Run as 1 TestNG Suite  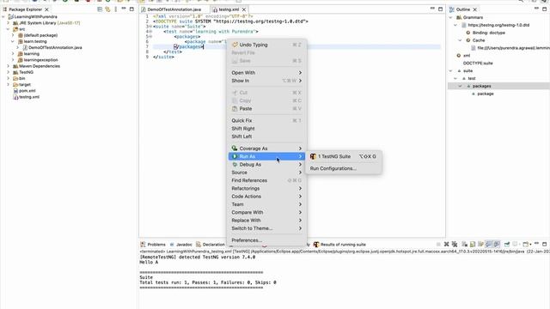tap(344, 156)
